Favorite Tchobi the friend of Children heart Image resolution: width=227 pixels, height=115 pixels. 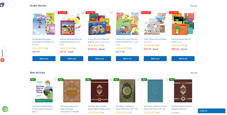(x=139, y=13)
